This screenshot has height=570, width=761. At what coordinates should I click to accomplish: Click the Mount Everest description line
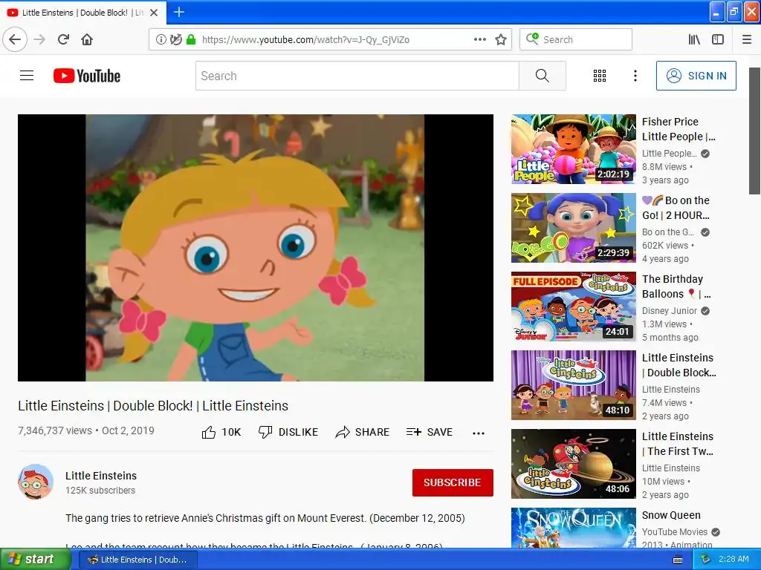pyautogui.click(x=265, y=518)
